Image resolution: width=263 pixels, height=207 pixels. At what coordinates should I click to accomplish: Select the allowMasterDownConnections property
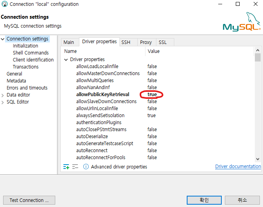[x=108, y=74]
